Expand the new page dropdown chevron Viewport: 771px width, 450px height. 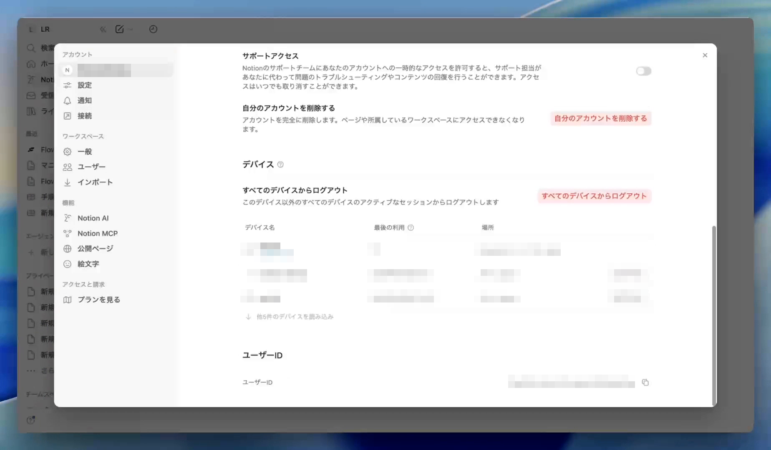(x=131, y=29)
